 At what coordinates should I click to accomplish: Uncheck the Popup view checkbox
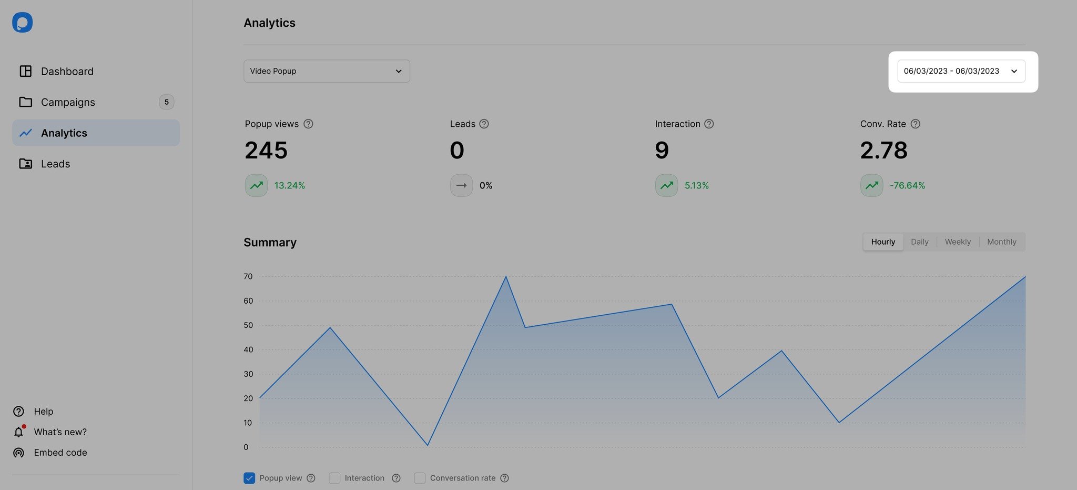(249, 478)
